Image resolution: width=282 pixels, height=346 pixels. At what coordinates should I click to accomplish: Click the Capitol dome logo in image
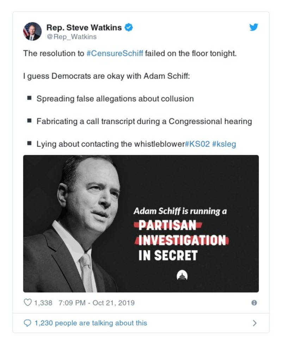click(182, 275)
